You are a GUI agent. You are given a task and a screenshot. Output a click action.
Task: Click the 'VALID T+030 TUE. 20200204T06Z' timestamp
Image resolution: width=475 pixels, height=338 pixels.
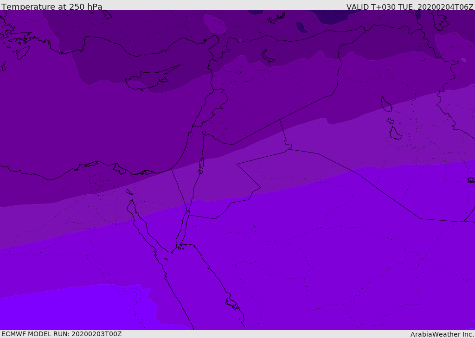coord(410,7)
